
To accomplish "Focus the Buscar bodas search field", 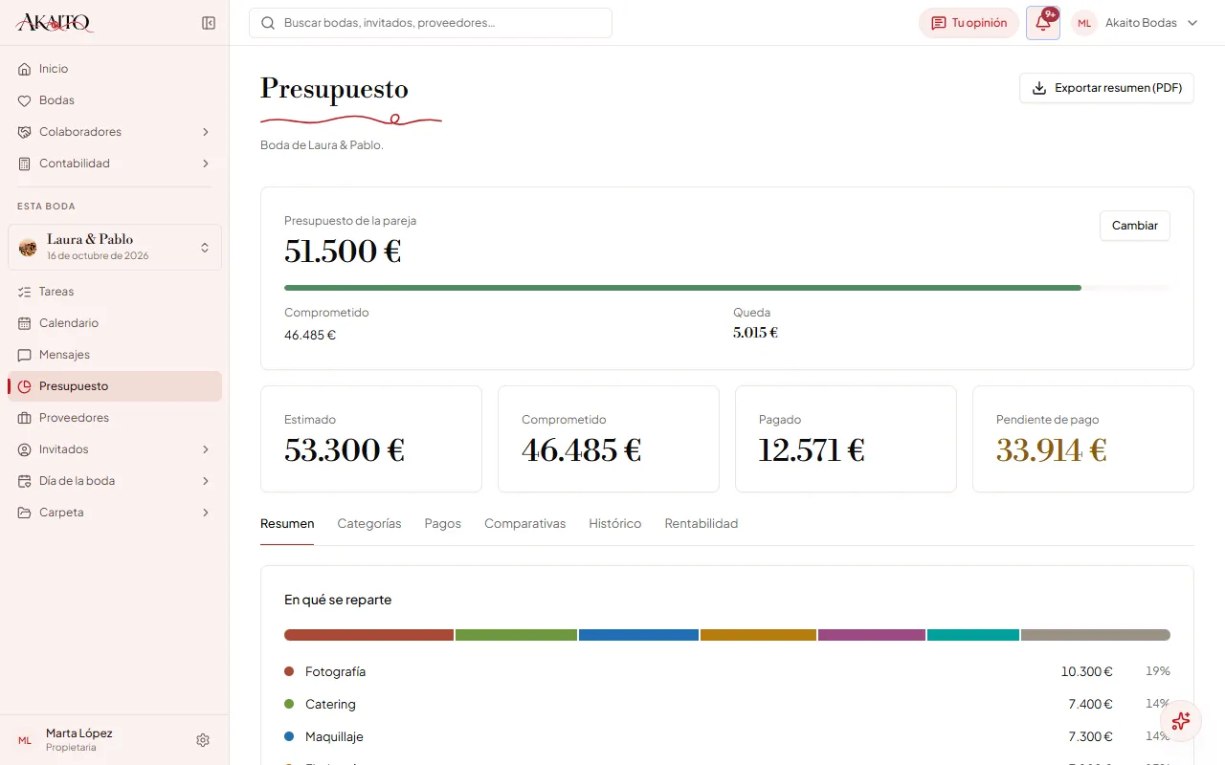I will (431, 23).
